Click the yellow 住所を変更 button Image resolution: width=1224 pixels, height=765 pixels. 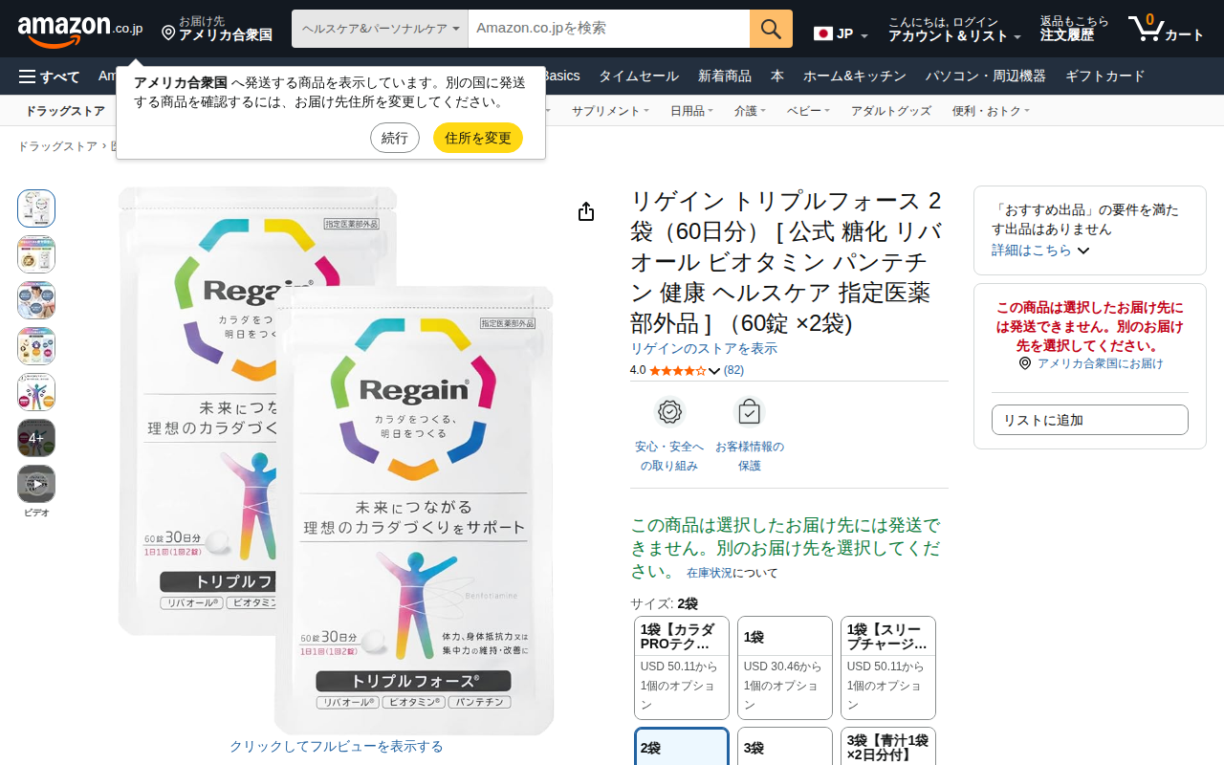[478, 138]
